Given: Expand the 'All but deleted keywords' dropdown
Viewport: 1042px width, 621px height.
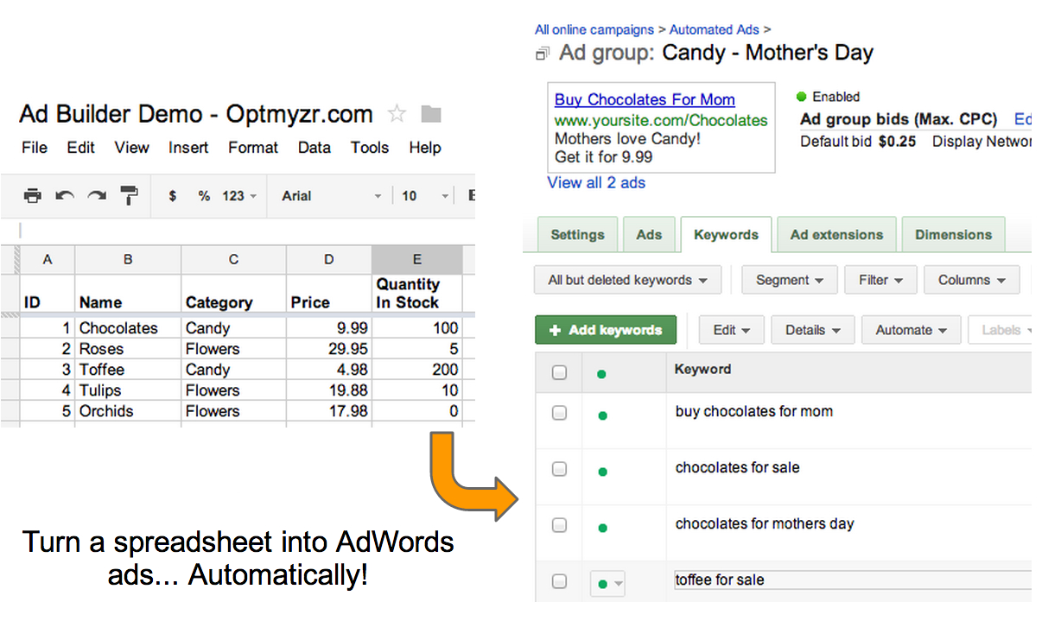Looking at the screenshot, I should click(628, 280).
